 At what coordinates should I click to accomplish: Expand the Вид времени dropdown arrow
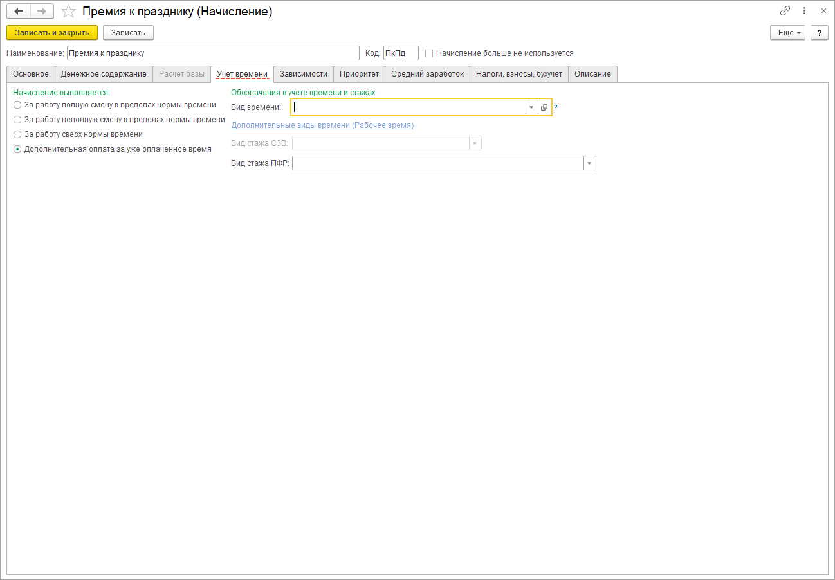tap(531, 107)
